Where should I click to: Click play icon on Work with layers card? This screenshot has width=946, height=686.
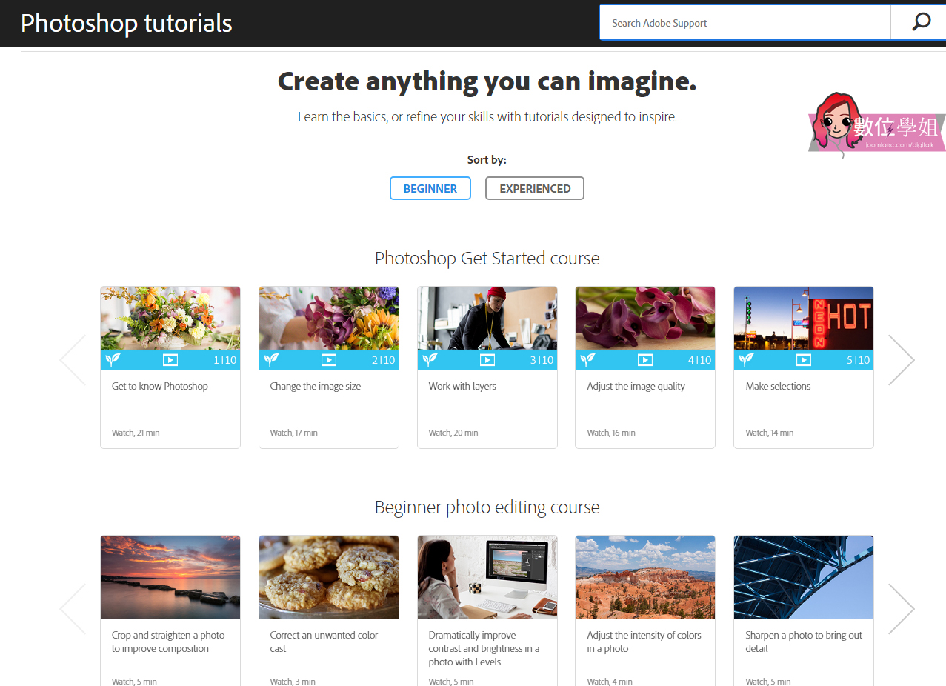(x=487, y=360)
